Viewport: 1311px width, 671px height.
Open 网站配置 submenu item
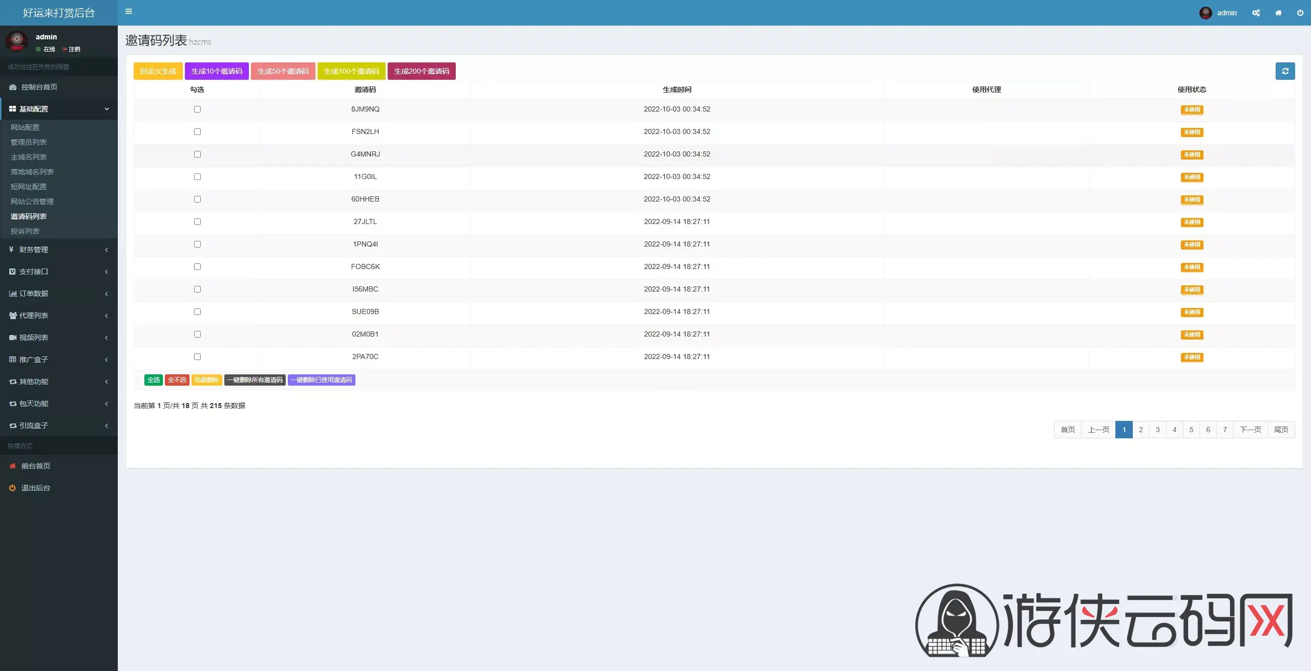25,127
